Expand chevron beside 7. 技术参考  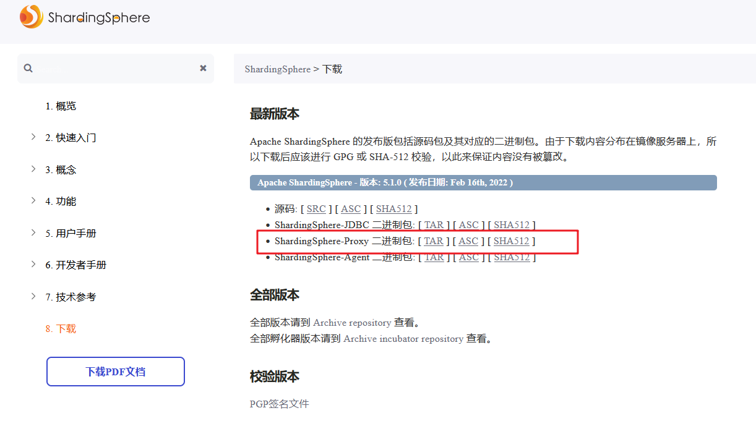[x=33, y=296]
